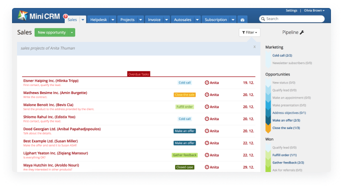
Task: Select Make presentation (0/0) stage
Action: click(x=289, y=105)
